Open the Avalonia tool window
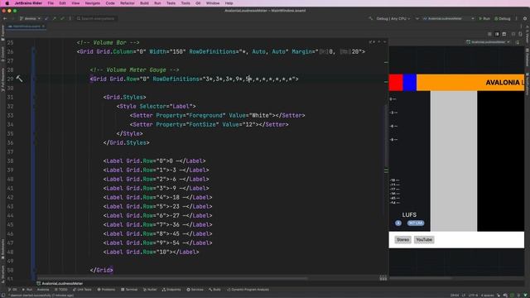This screenshot has height=298, width=530. [43, 290]
